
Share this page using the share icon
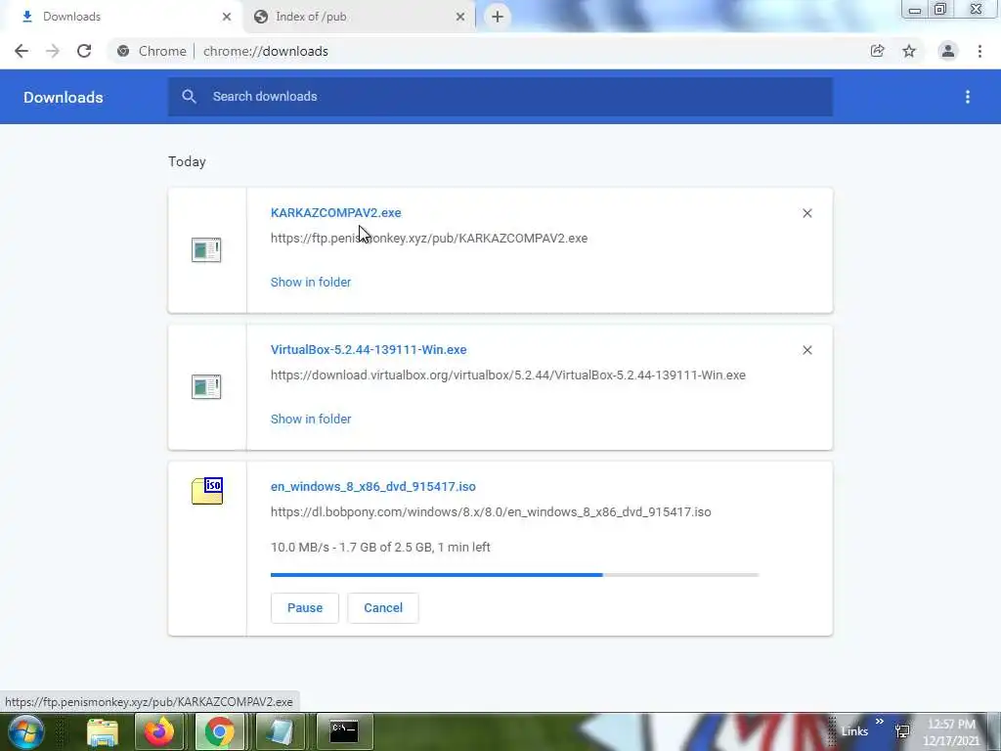tap(877, 51)
